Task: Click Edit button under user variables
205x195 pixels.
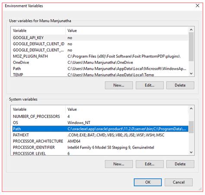Action: [150, 85]
